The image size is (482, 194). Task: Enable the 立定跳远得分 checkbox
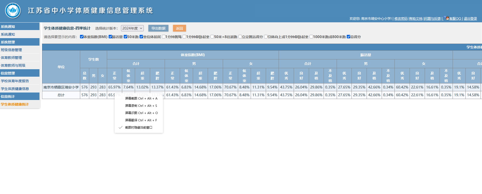[x=240, y=37]
